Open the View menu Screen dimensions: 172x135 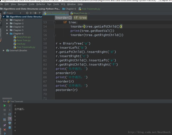13,4
